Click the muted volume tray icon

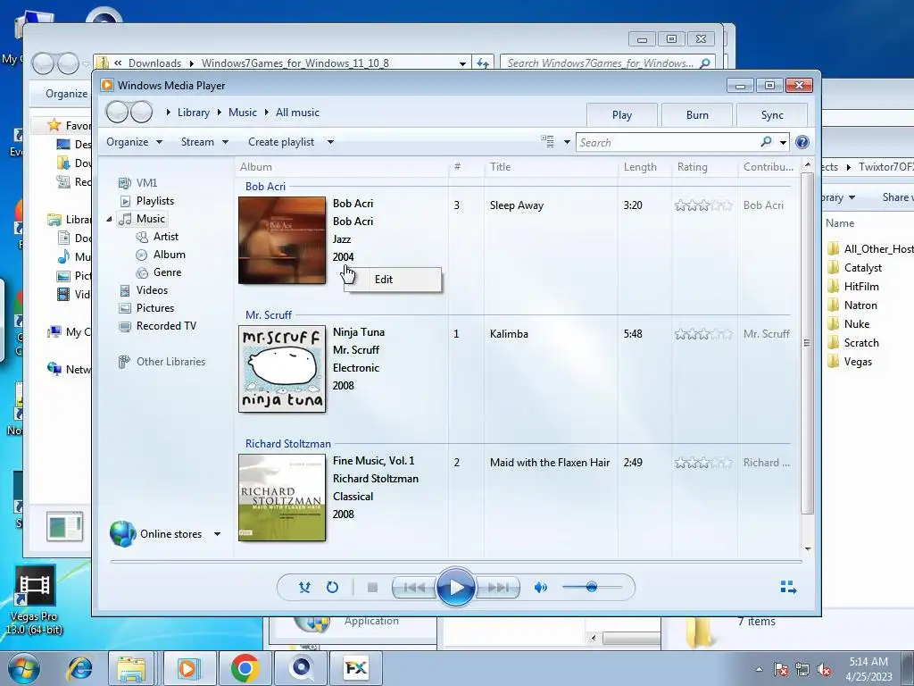[824, 670]
